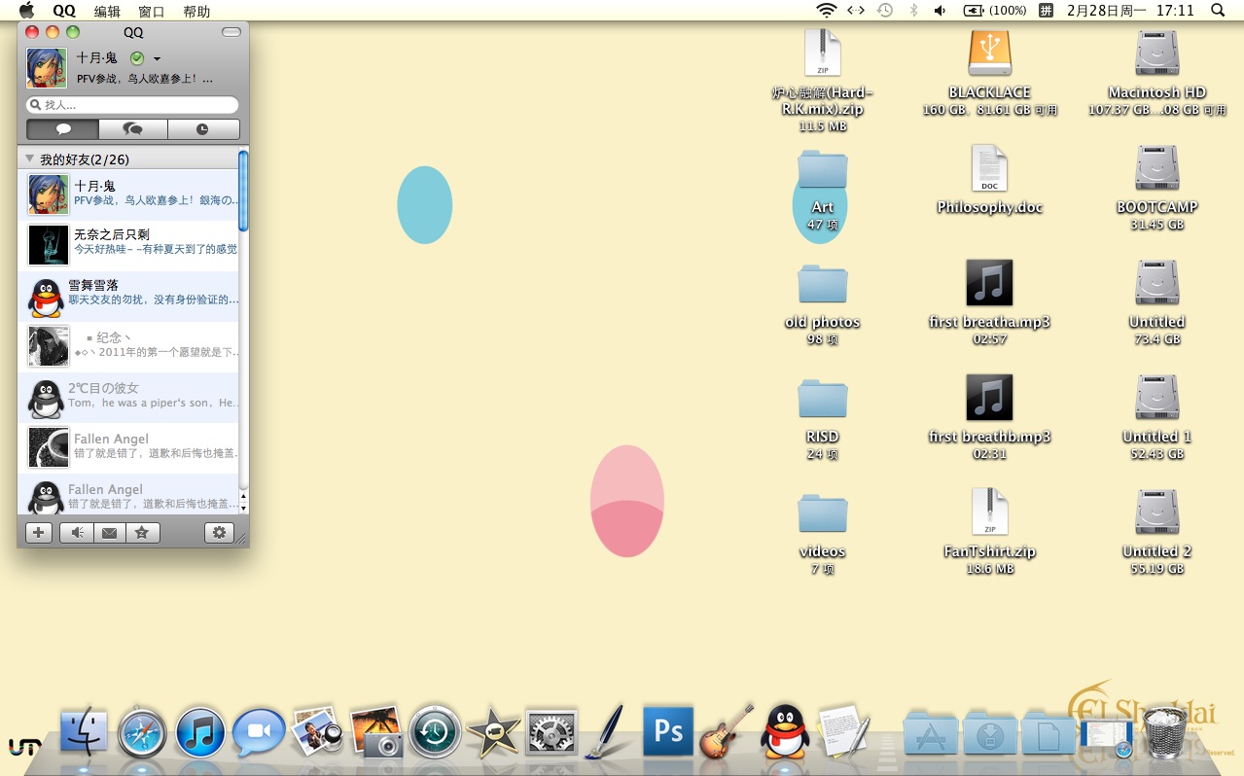The image size is (1244, 776).
Task: Click the profile avatar in the QQ header
Action: [x=47, y=68]
